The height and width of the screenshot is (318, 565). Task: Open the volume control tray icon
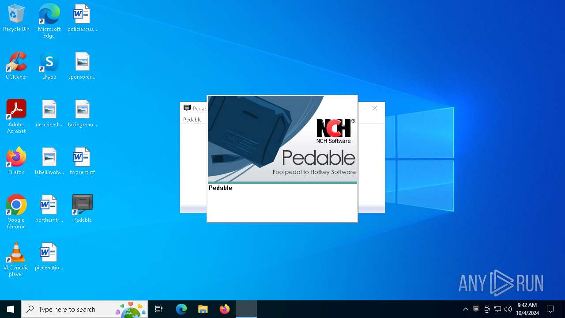[x=508, y=309]
